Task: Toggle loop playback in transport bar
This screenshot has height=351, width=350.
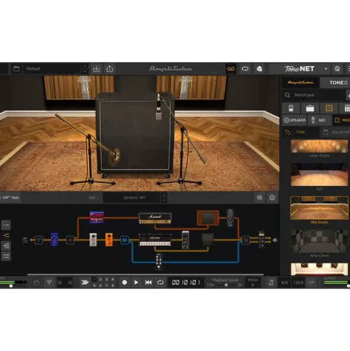Action: [x=160, y=283]
